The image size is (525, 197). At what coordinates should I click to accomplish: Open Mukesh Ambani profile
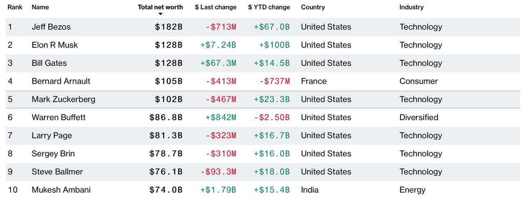click(x=61, y=190)
